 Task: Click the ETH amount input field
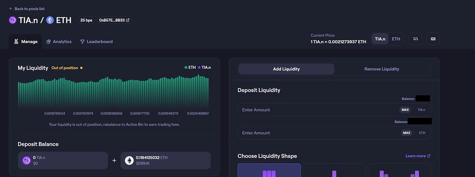pos(317,133)
